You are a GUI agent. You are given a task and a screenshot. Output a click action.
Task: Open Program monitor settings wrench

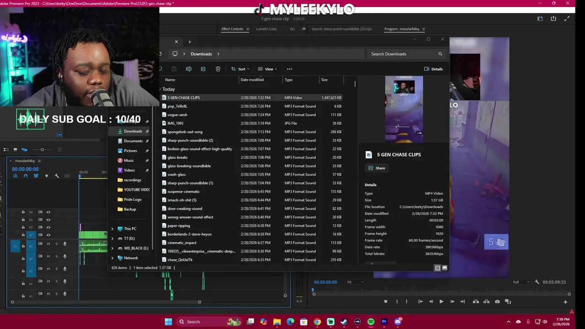(537, 282)
